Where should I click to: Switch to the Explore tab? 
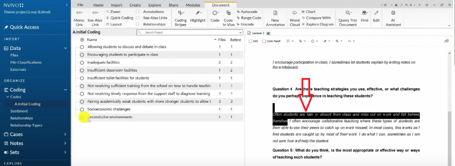click(x=155, y=5)
